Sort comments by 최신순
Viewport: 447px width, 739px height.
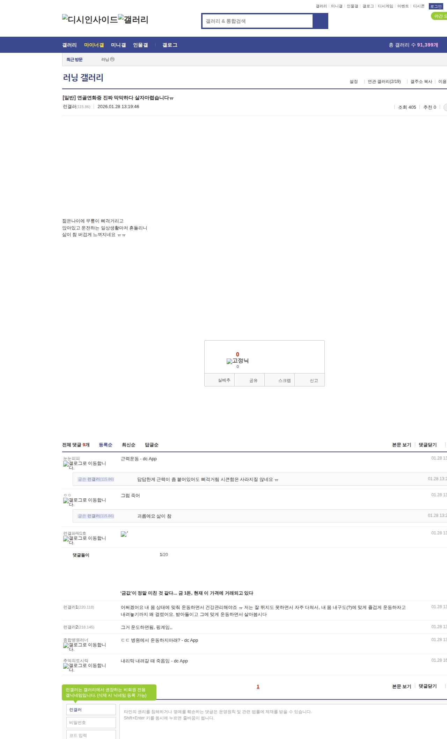[129, 445]
